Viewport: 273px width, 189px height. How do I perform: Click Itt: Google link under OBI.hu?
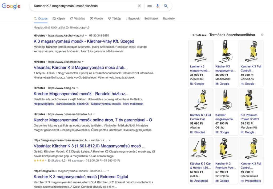tap(222, 132)
